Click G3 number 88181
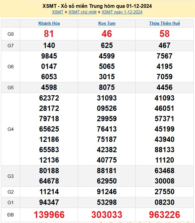 coord(107,171)
